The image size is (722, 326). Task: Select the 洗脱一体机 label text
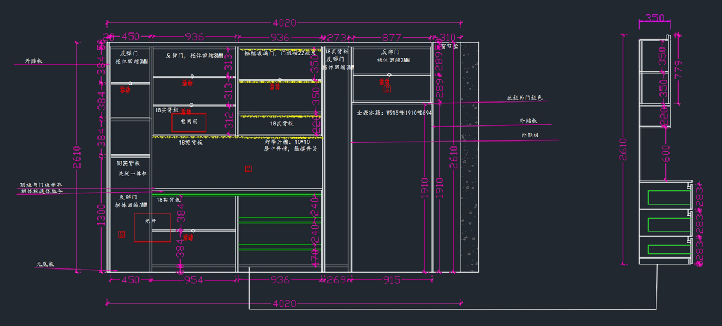click(132, 174)
